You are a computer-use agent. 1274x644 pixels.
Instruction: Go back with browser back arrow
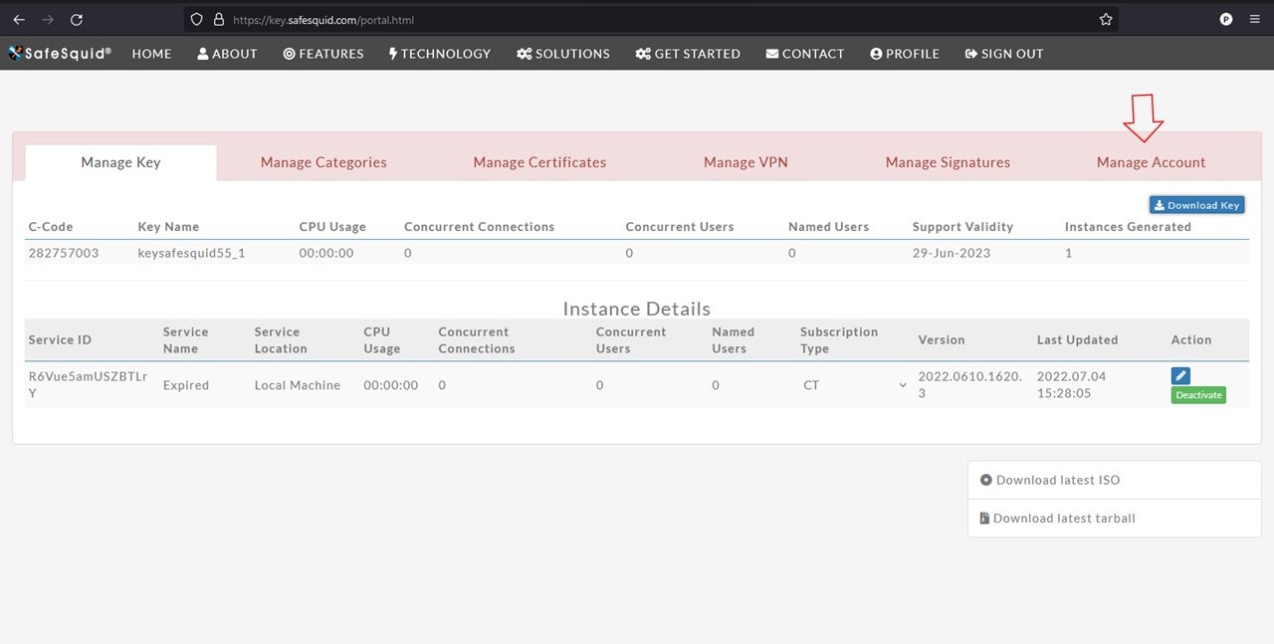(x=19, y=20)
